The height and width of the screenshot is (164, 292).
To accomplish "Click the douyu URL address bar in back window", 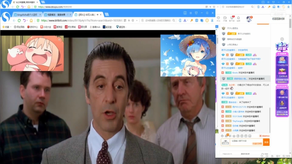I will [119, 7].
